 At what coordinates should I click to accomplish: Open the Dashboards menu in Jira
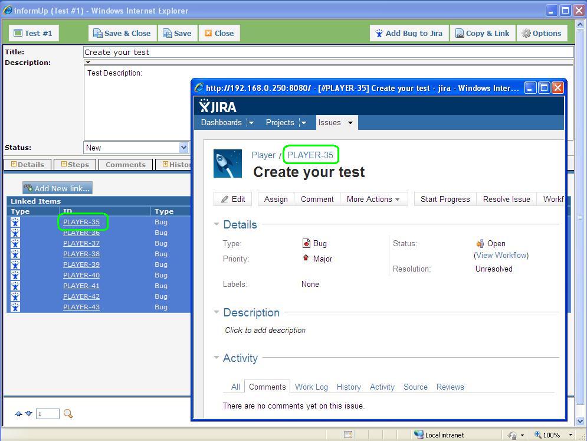[x=221, y=123]
